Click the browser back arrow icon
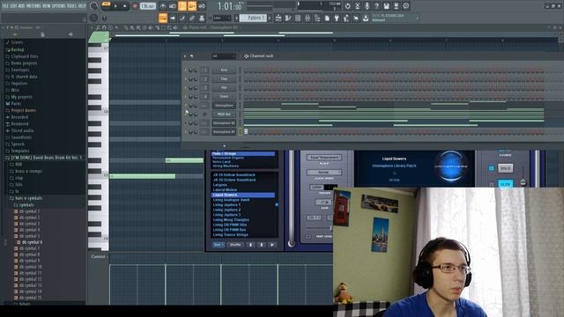Screen dimensions: 564x317 click(x=15, y=34)
